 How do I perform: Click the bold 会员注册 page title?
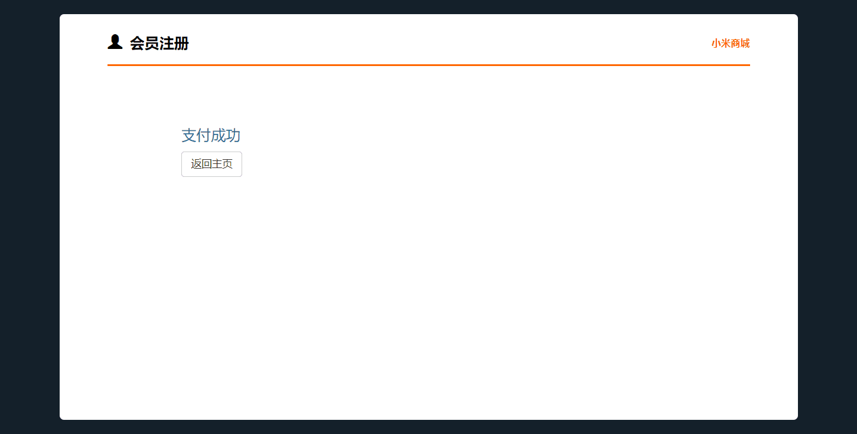click(x=159, y=43)
